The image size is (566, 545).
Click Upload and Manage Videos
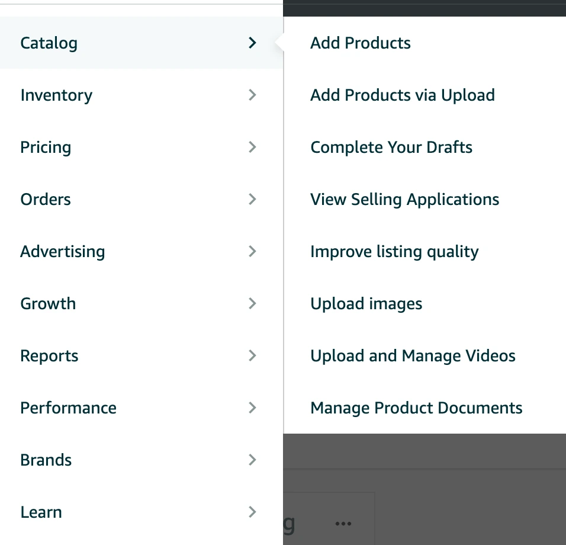pos(413,355)
